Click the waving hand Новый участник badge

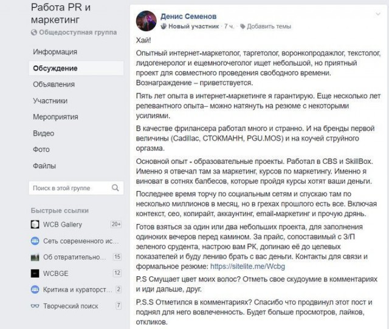(x=164, y=27)
